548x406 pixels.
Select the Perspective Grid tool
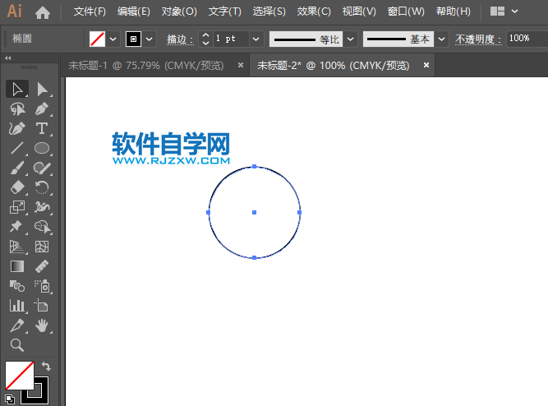point(16,247)
